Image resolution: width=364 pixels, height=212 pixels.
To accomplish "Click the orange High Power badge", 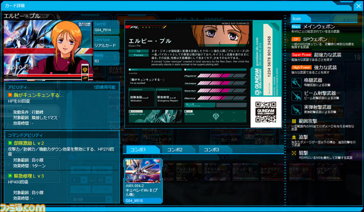I will coord(301,68).
